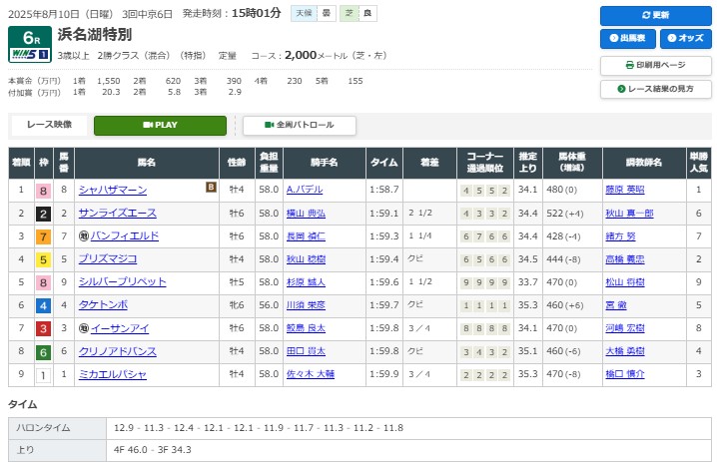Open the レース結果の見方 help guide
Image resolution: width=717 pixels, height=462 pixels.
655,89
